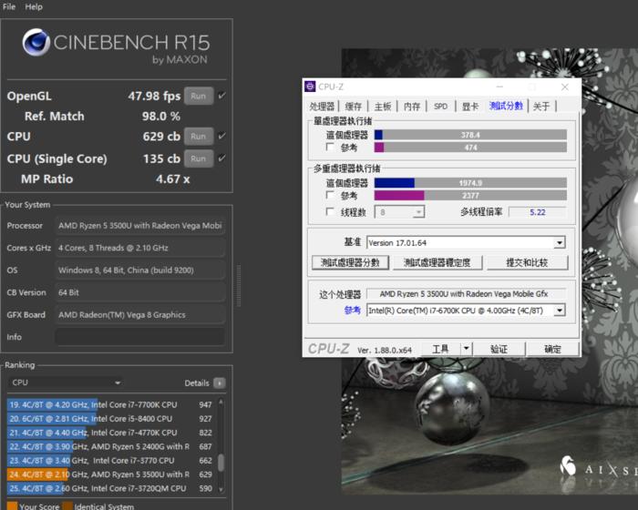Click the CPU-Z title bar icon
This screenshot has height=510, width=638.
[x=310, y=87]
